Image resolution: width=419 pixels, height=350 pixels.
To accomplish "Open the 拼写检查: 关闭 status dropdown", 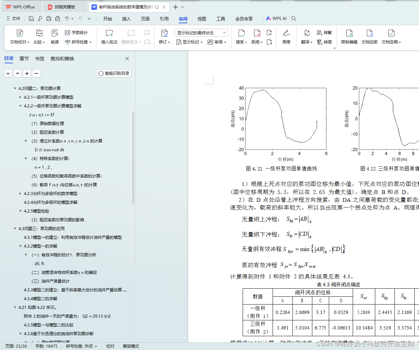I will 81,346.
